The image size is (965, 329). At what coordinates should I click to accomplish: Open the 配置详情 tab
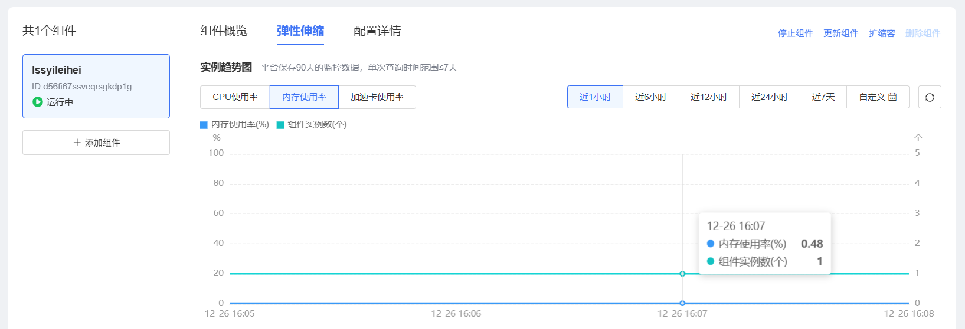[377, 31]
